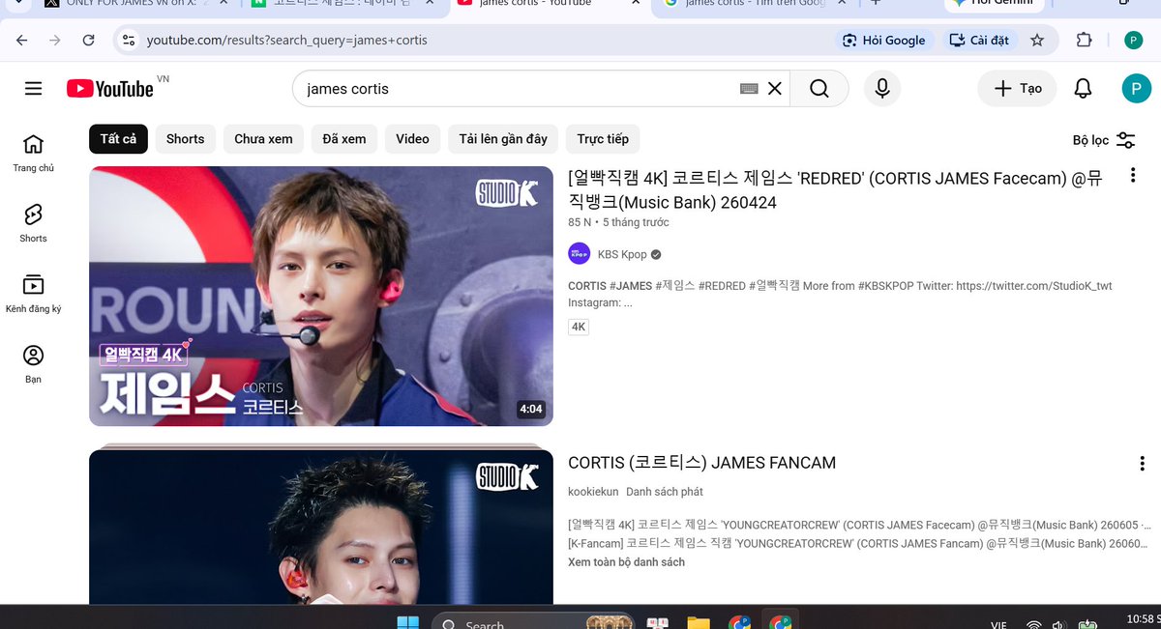Clear the search text with the X icon

point(775,89)
